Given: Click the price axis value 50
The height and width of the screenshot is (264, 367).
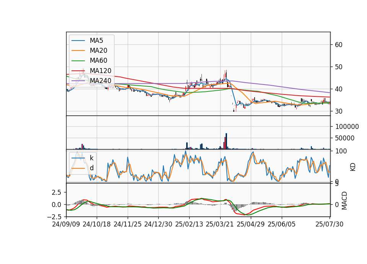Looking at the screenshot, I should [339, 67].
